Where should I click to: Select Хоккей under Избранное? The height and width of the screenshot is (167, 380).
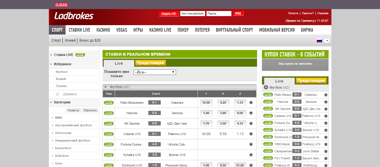61,79
